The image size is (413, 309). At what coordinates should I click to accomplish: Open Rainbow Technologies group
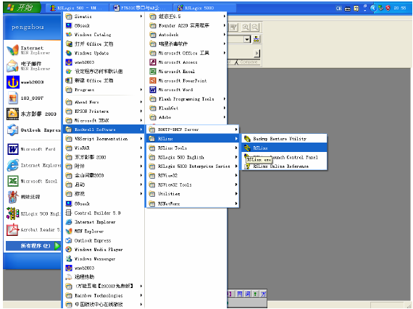click(104, 295)
